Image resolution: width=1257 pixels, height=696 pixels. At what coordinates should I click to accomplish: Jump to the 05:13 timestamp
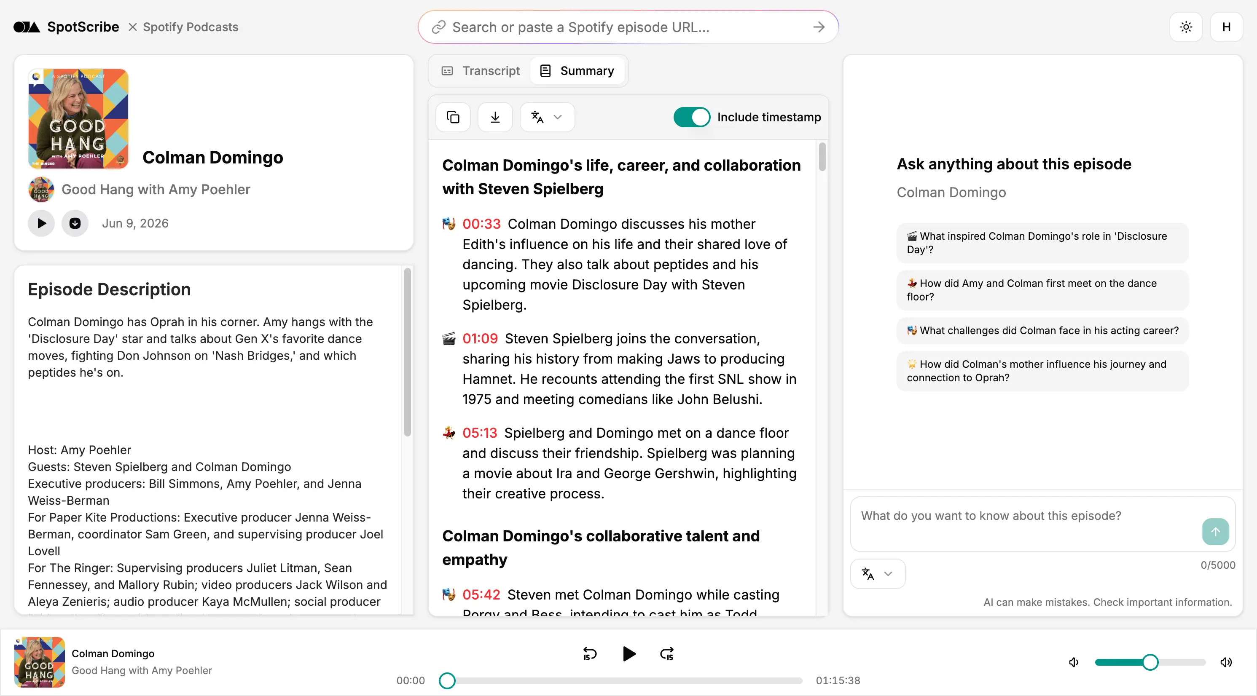pos(480,433)
